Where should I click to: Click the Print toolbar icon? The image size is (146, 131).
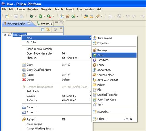(22, 16)
